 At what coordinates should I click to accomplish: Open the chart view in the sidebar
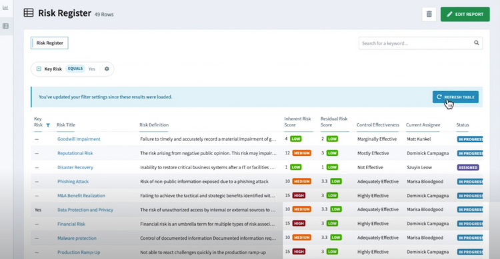pos(5,7)
